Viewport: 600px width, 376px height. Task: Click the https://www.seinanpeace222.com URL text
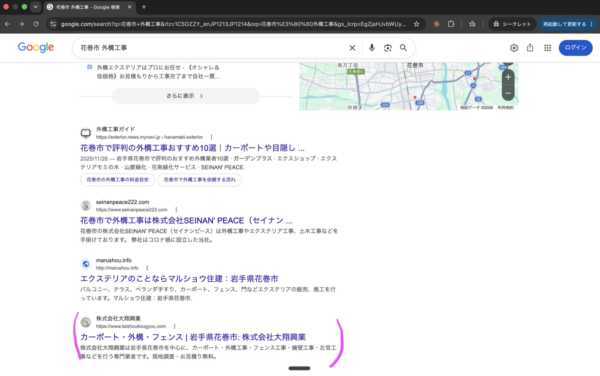tap(132, 210)
